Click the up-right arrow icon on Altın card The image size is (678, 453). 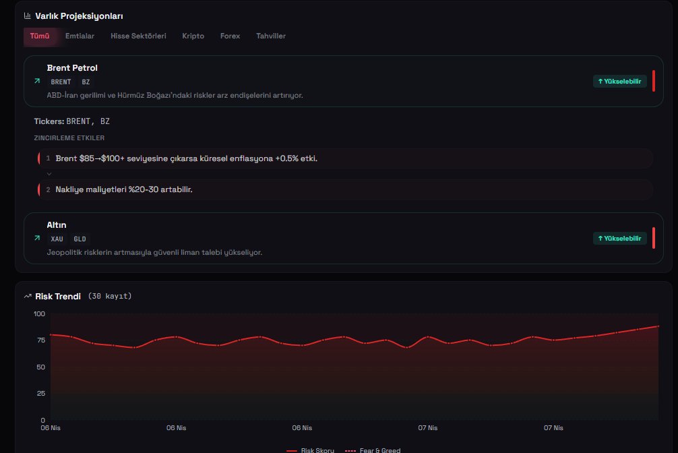tap(37, 238)
